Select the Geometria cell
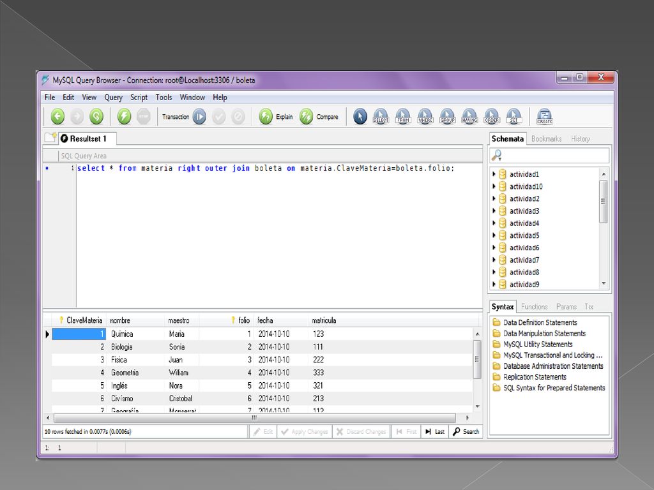Viewport: 654px width, 490px height. pos(136,373)
